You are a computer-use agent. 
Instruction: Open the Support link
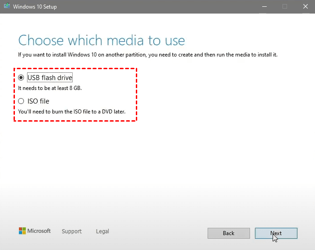click(x=72, y=231)
